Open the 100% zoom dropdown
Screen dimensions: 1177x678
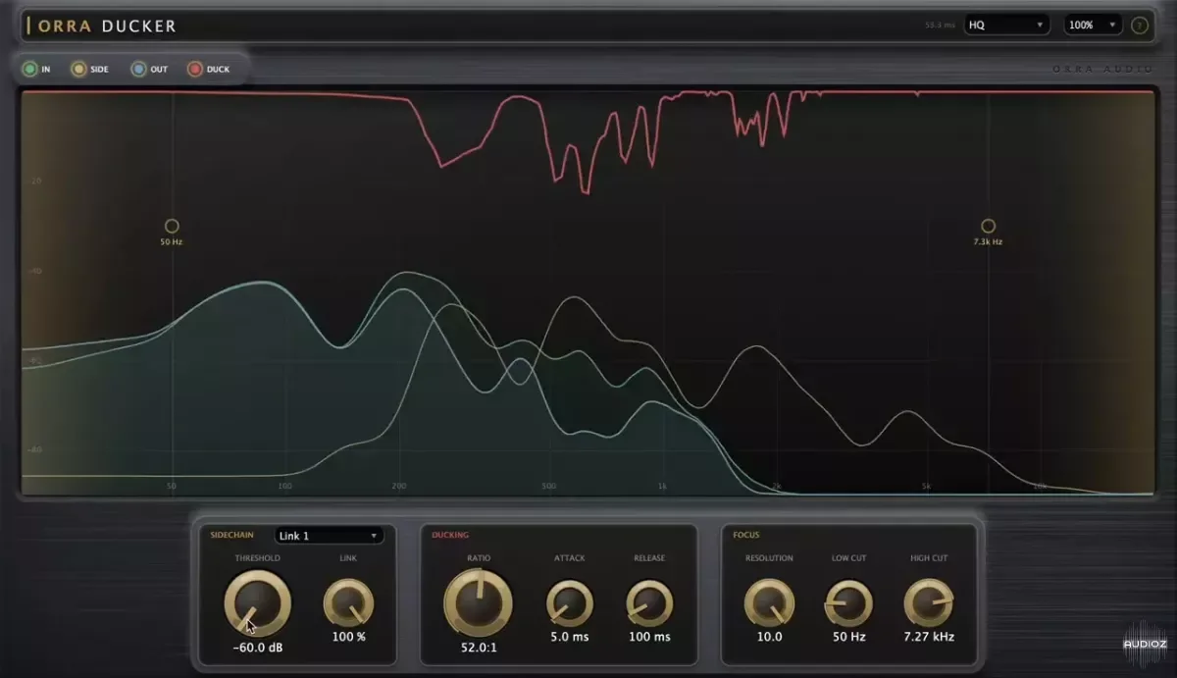[1093, 25]
